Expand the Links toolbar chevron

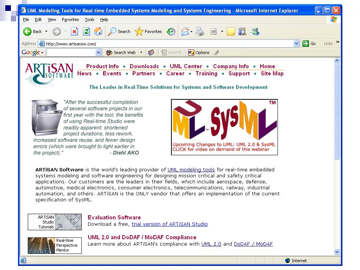tap(338, 42)
